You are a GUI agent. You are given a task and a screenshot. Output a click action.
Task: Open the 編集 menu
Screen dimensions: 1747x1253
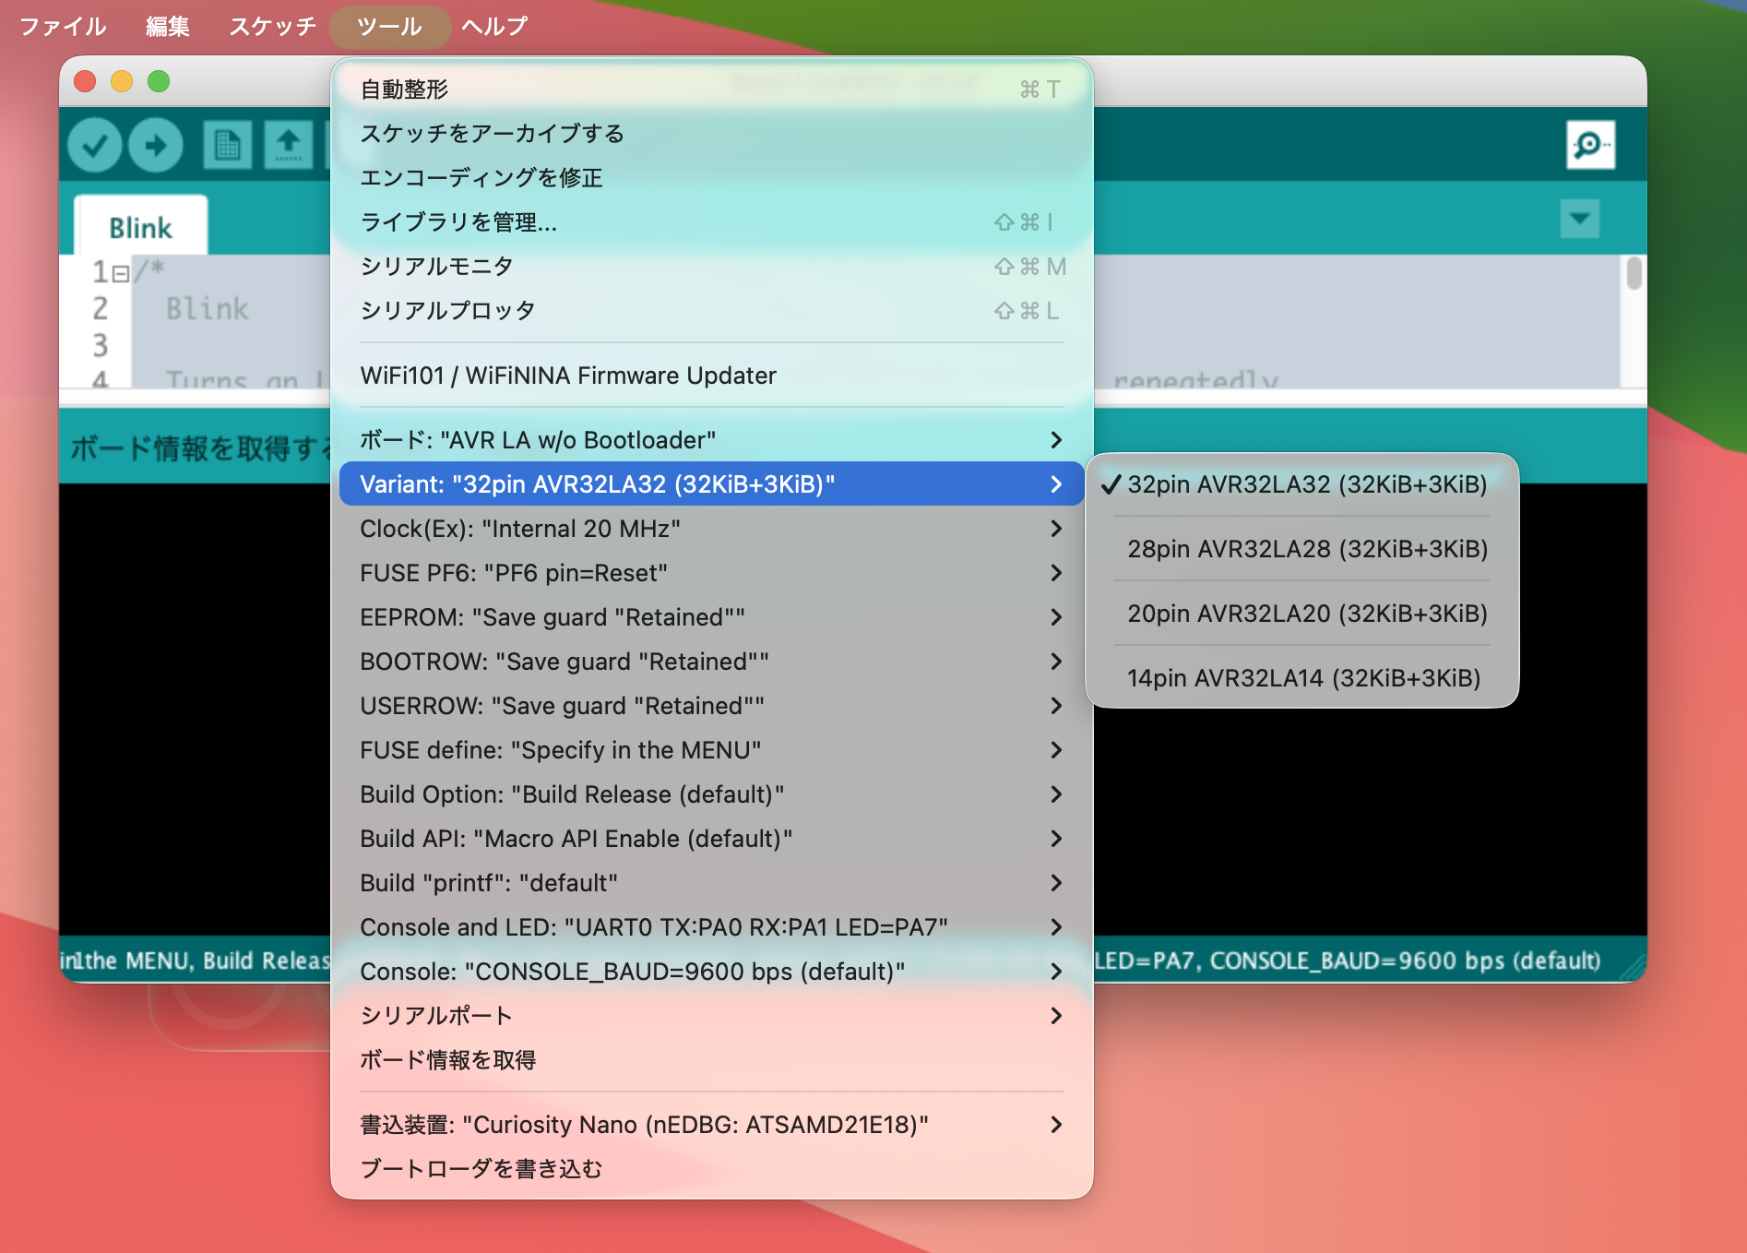coord(168,26)
